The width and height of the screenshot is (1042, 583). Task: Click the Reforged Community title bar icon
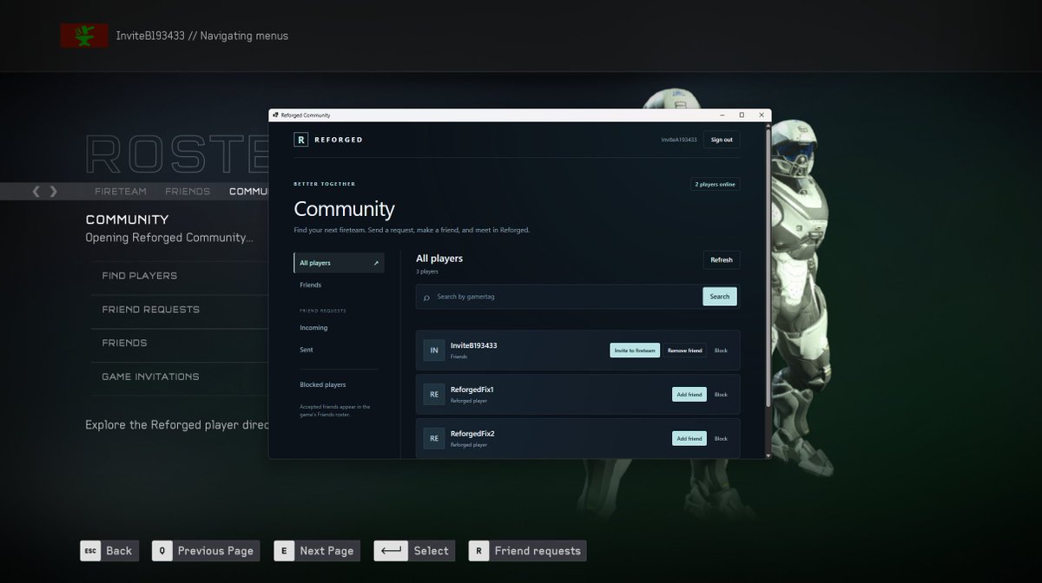coord(275,115)
